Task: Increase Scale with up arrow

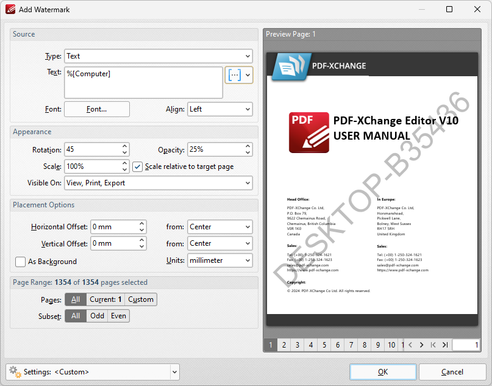Action: (x=124, y=163)
